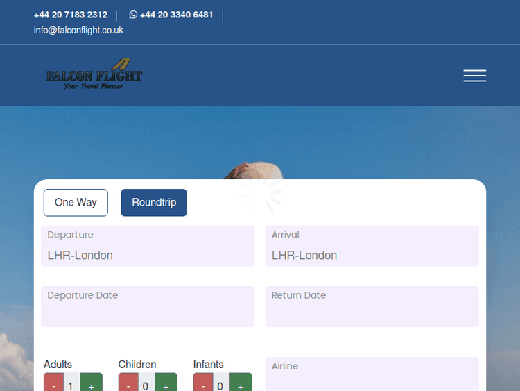This screenshot has height=391, width=520.
Task: Decrease the Adults count
Action: tap(54, 383)
